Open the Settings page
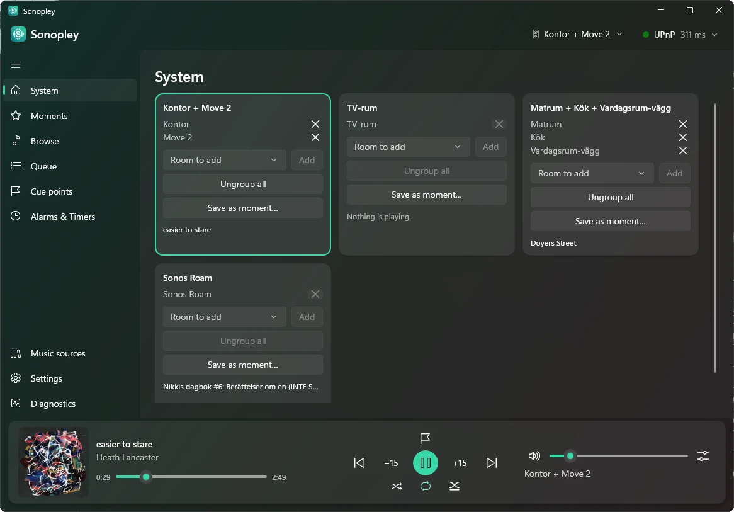This screenshot has height=512, width=734. pyautogui.click(x=70, y=378)
